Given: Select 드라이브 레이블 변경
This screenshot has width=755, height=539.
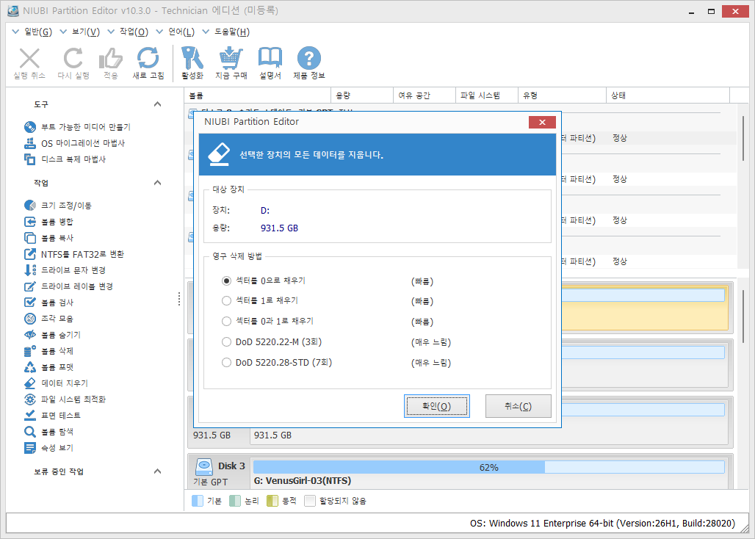Looking at the screenshot, I should point(68,286).
